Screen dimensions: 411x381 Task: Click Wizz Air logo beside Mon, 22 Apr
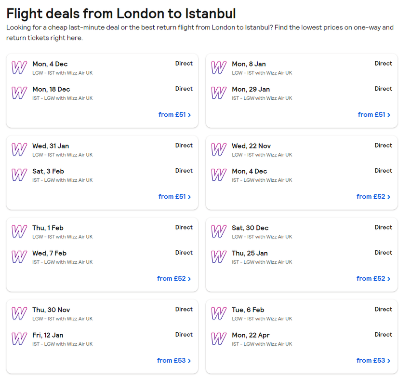tap(219, 339)
